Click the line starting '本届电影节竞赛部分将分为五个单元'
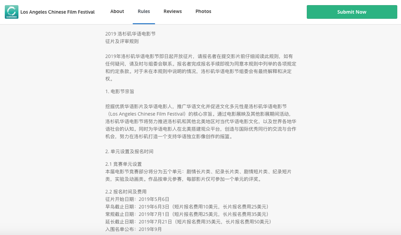Image resolution: width=401 pixels, height=235 pixels. [198, 171]
